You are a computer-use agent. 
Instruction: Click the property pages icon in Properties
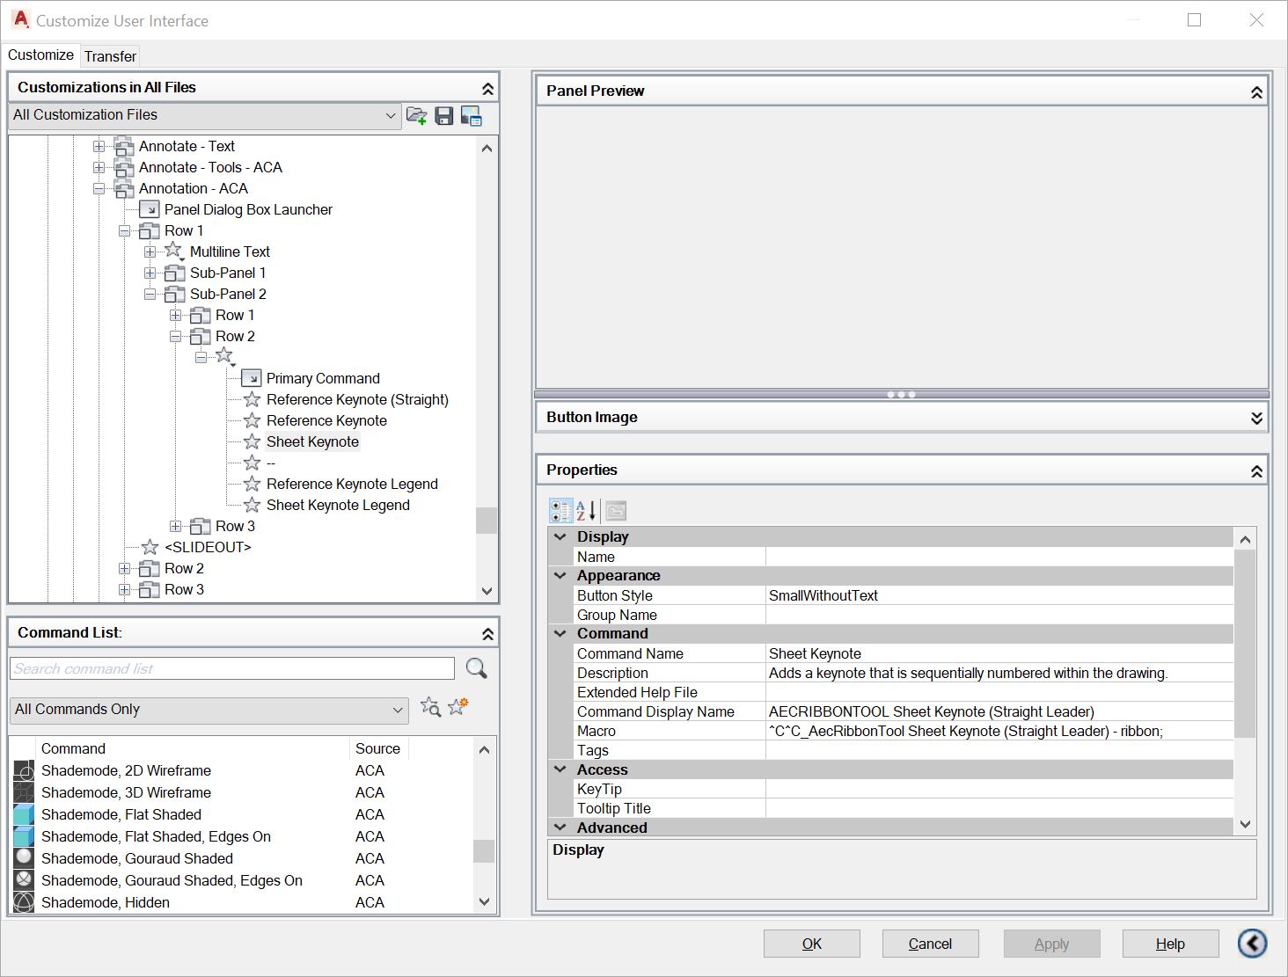(x=615, y=510)
